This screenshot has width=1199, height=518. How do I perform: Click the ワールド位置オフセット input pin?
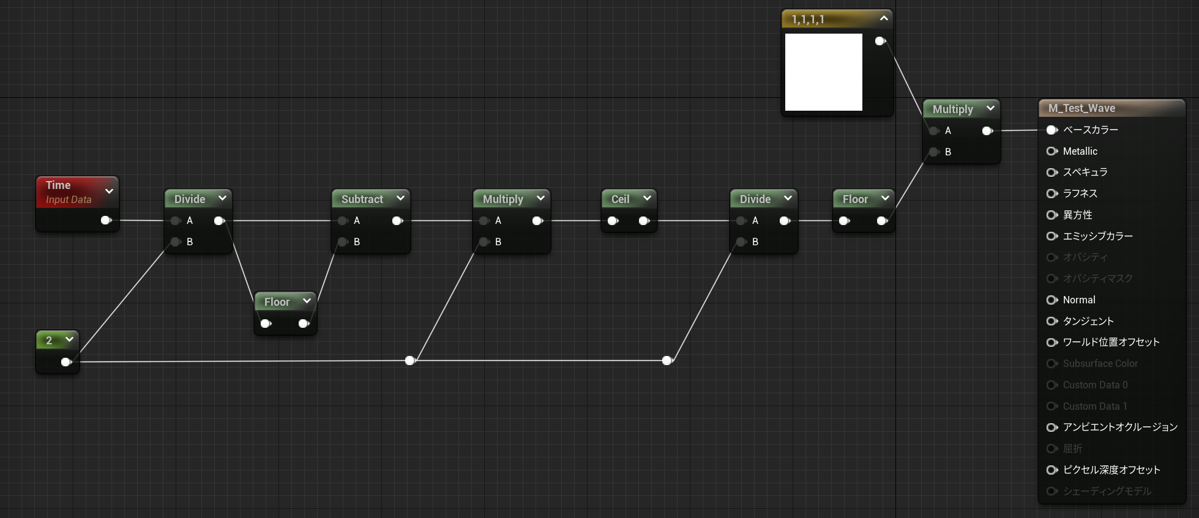tap(1052, 342)
